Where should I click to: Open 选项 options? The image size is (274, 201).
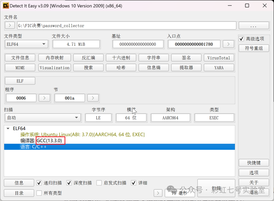pyautogui.click(x=254, y=173)
